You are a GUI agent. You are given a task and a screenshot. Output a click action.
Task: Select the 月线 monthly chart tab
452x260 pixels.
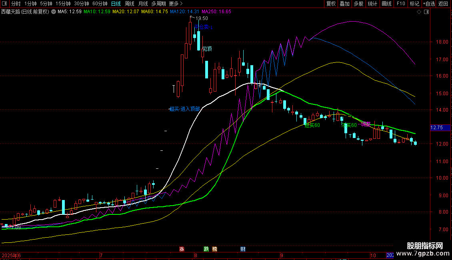[x=143, y=4]
